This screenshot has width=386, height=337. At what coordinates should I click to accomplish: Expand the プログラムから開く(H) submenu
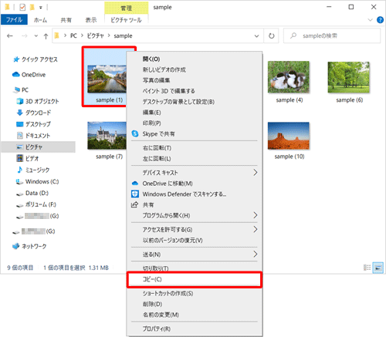(255, 215)
